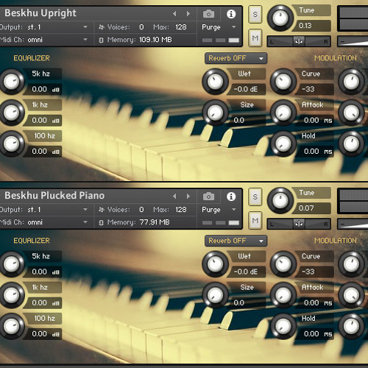Viewport: 368px width, 368px height.
Task: Click Curve value -33 in Upright panel
Action: (x=315, y=89)
